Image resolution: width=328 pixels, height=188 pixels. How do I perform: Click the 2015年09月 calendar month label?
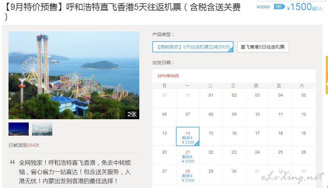[x=168, y=76]
